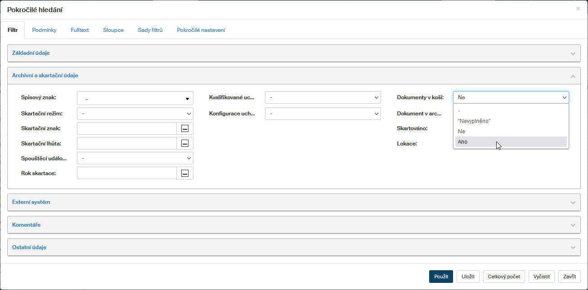The width and height of the screenshot is (588, 290).
Task: Expand the Ostatní údaje panel
Action: click(x=573, y=247)
